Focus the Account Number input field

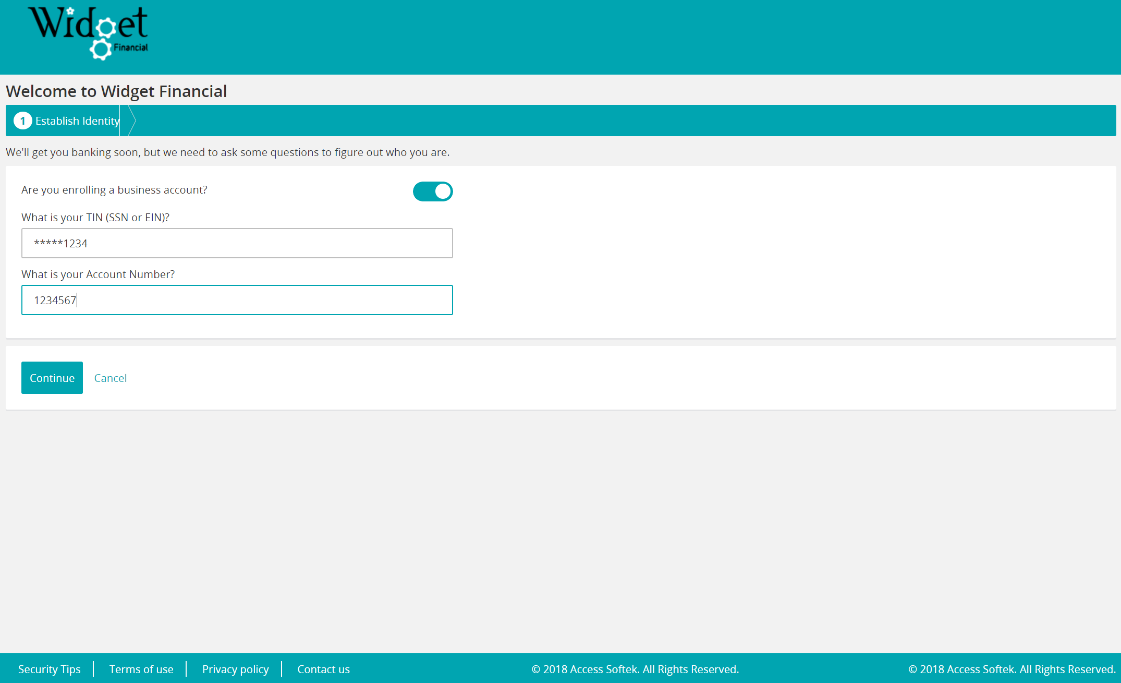(237, 300)
